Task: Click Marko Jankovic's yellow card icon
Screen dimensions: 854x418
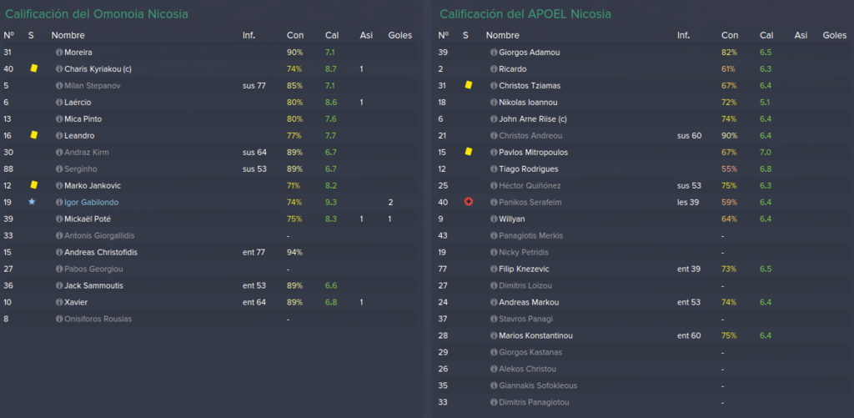Action: click(x=33, y=185)
